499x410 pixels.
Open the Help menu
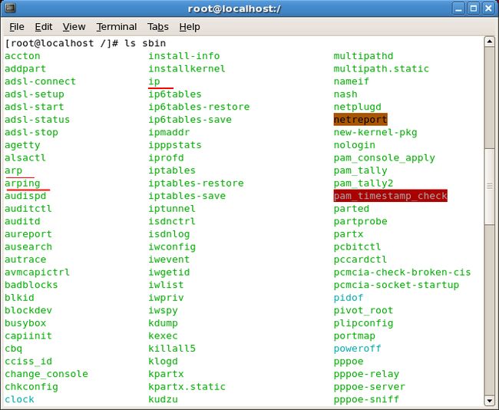(190, 27)
